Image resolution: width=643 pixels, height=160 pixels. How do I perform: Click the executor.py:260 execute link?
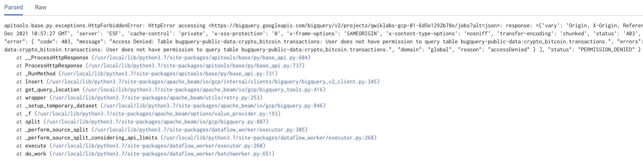tap(157, 146)
